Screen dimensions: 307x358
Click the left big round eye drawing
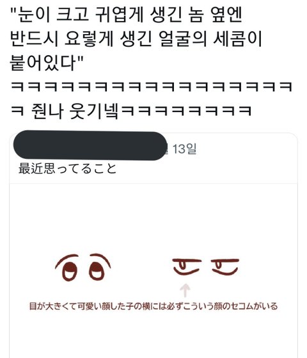coord(68,267)
